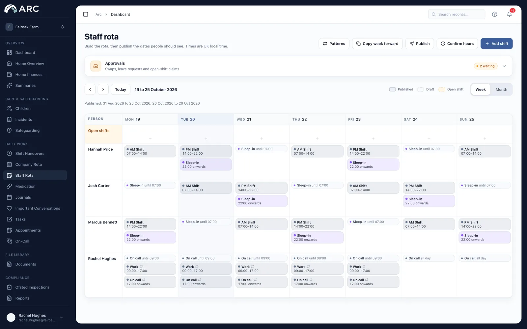
Task: Add open shift on Monday 19
Action: pyautogui.click(x=150, y=138)
